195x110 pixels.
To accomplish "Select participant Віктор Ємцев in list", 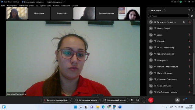I will [170, 28].
